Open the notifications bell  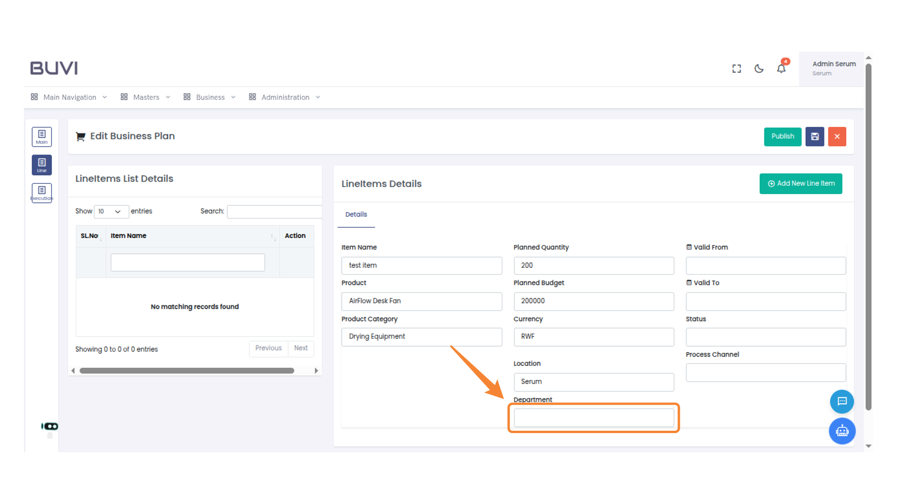781,69
